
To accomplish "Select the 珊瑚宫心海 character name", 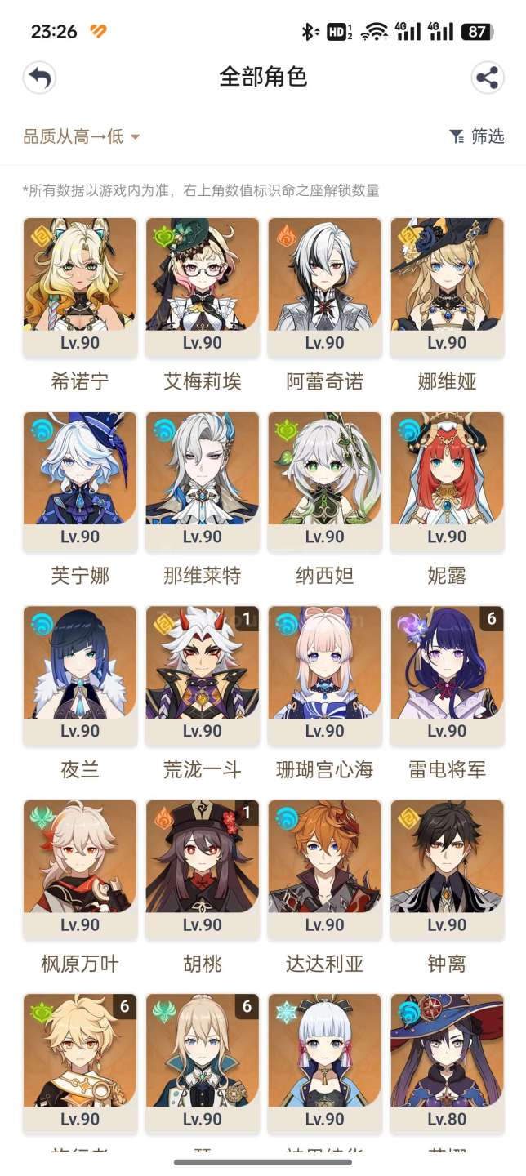I will pyautogui.click(x=325, y=770).
